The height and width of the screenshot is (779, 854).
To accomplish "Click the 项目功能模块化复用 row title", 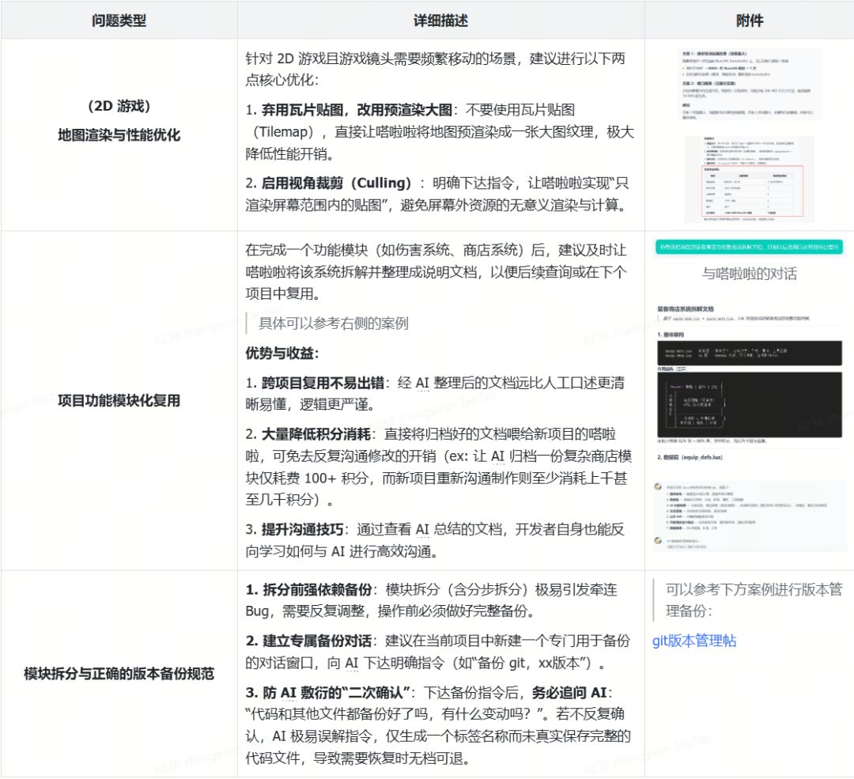I will point(119,400).
